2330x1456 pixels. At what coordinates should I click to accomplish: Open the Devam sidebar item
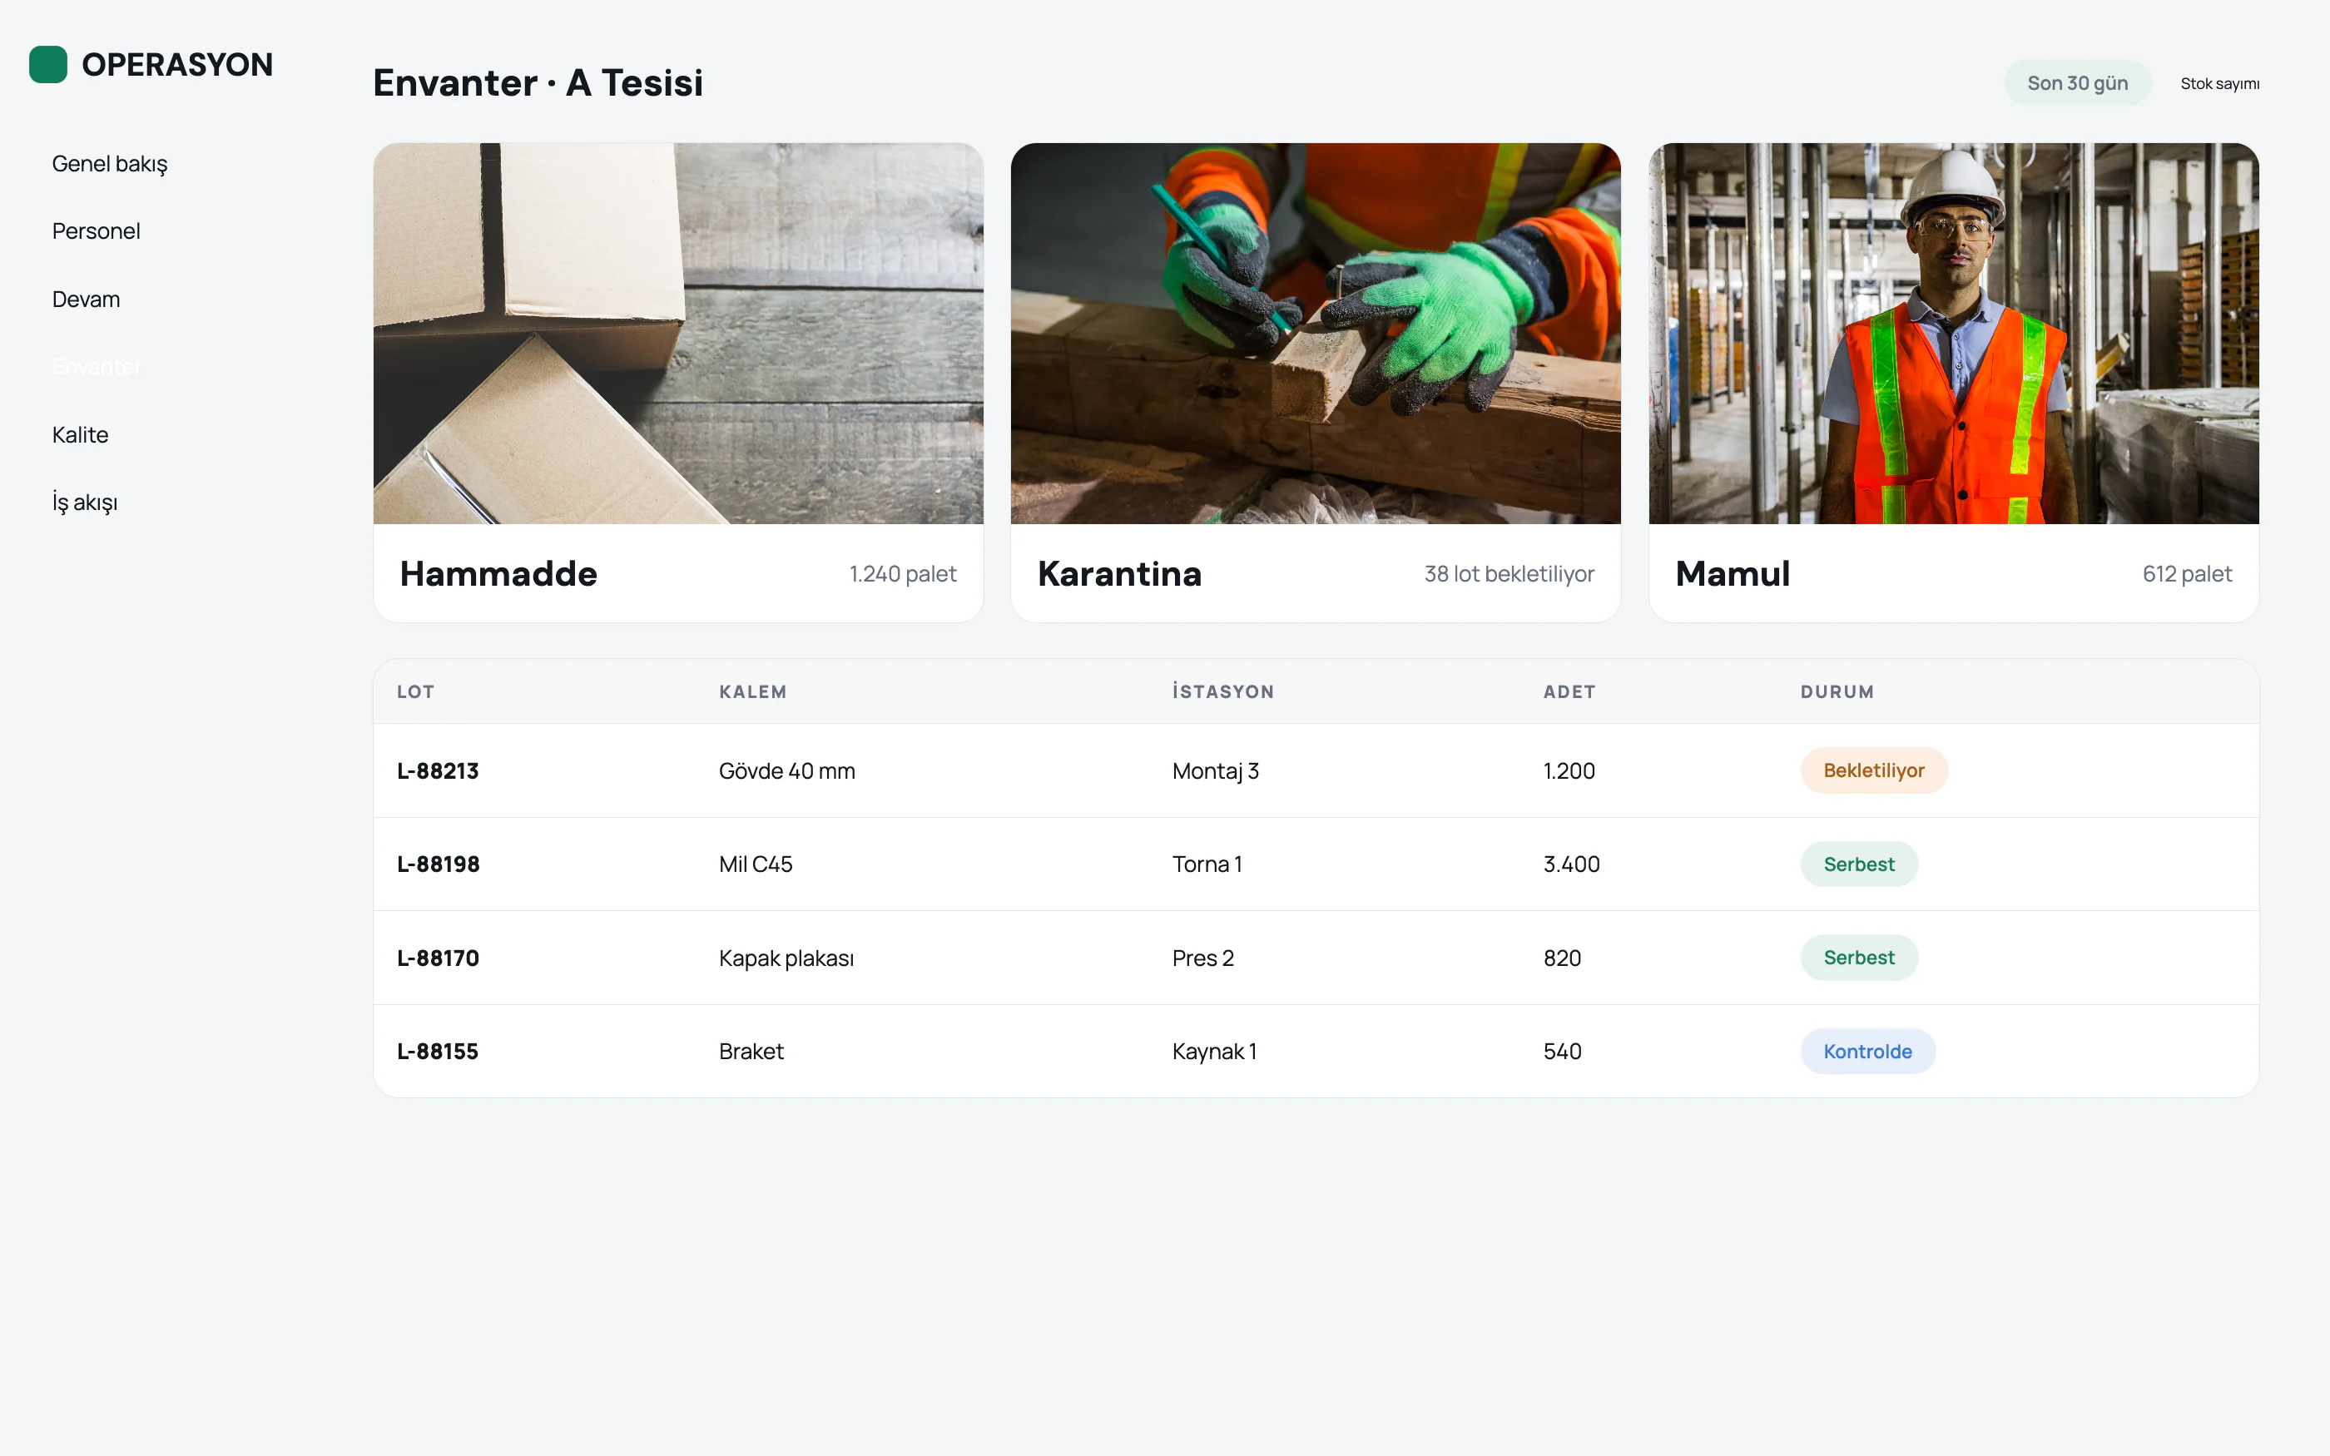(87, 300)
